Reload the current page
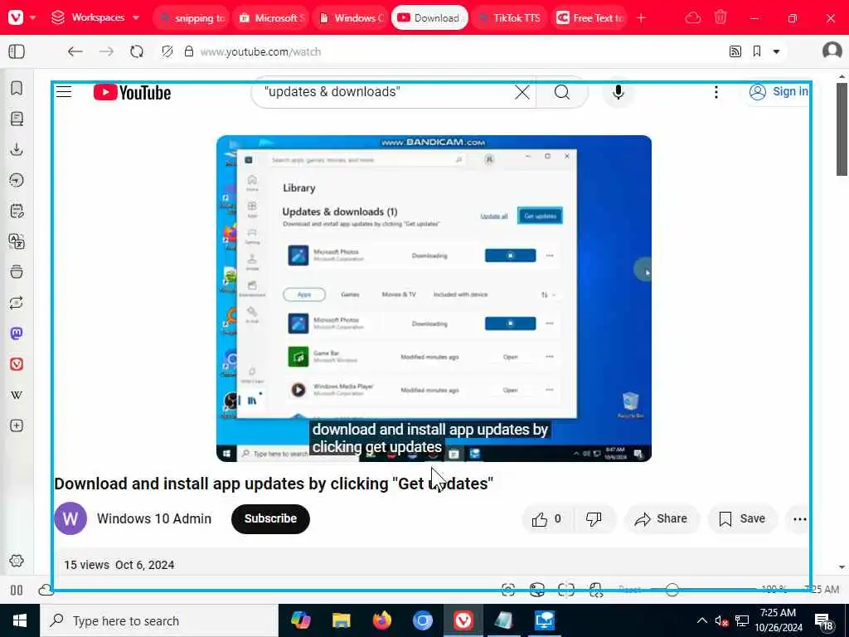 click(x=137, y=51)
